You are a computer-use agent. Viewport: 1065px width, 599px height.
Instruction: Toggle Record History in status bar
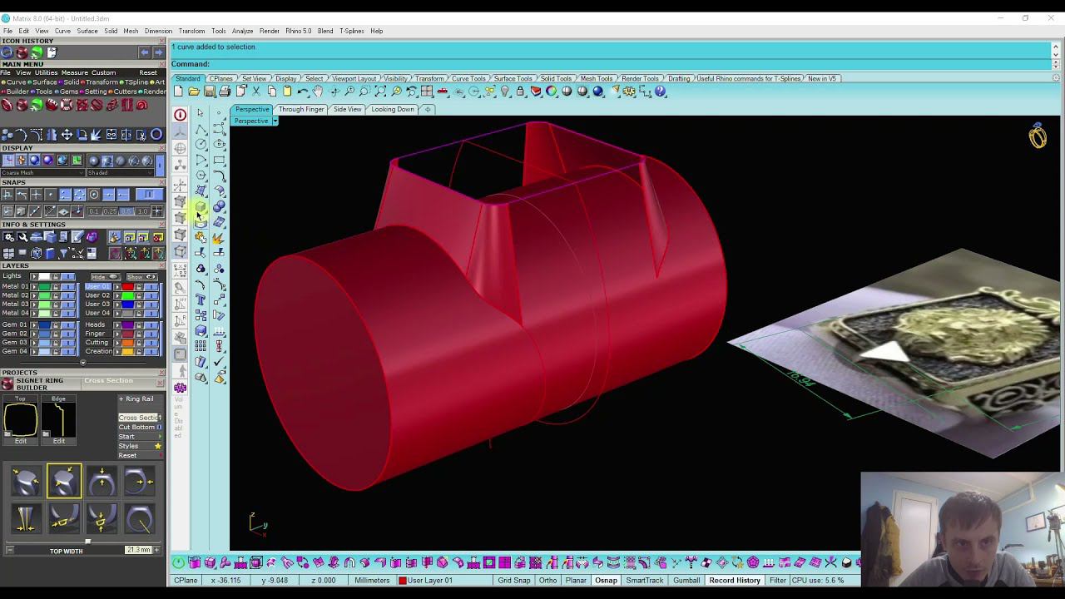point(735,581)
